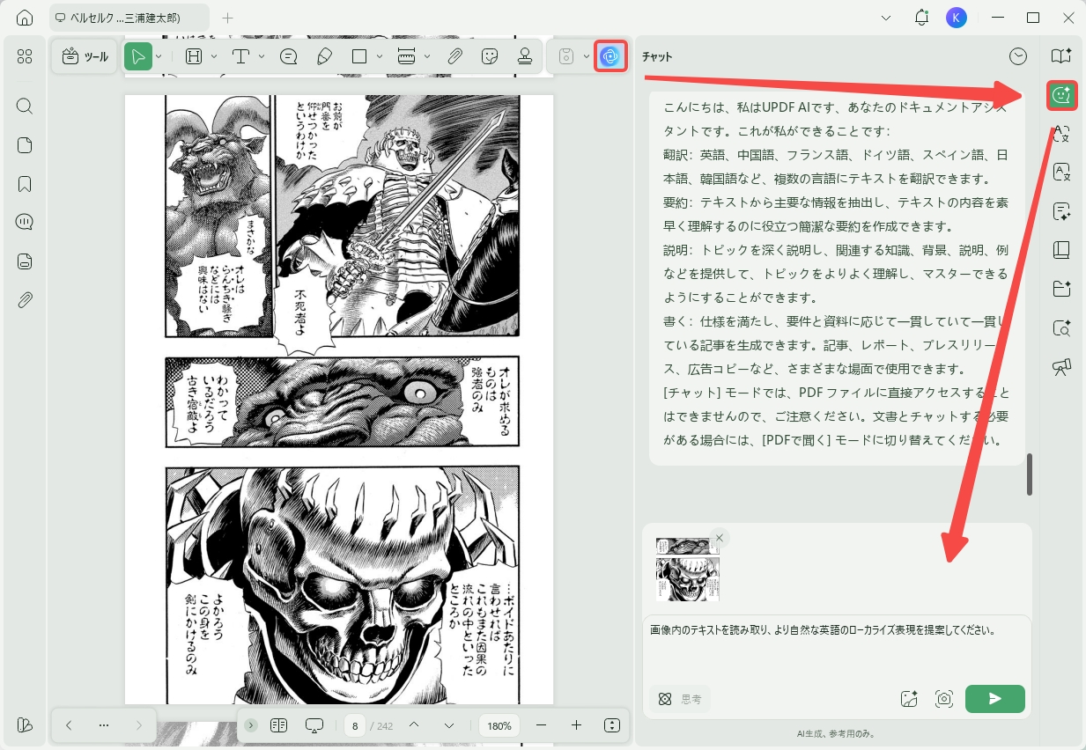
Task: Select the stamp tool
Action: 525,56
